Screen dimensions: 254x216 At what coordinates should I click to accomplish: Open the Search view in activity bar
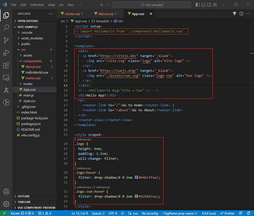point(6,28)
